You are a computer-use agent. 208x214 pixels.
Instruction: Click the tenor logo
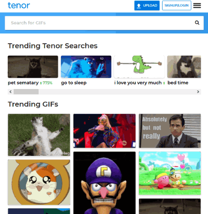(x=19, y=6)
